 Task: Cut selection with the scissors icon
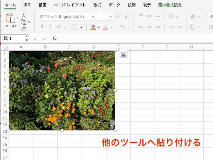[24, 15]
